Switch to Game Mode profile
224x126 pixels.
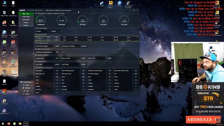coord(26,20)
